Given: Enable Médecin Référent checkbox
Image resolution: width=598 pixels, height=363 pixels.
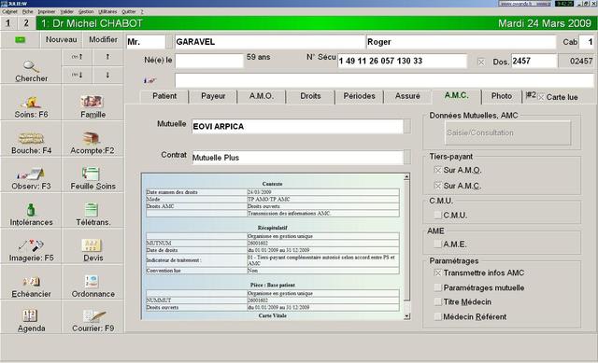Looking at the screenshot, I should (x=438, y=316).
